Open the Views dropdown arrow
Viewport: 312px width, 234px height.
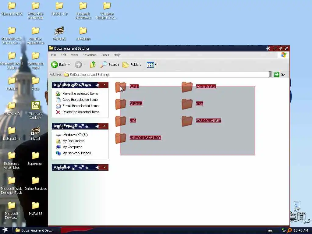coord(156,65)
